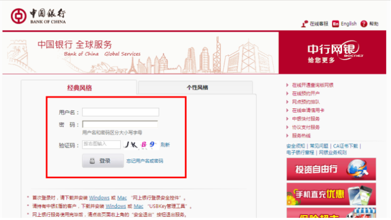Image resolution: width=391 pixels, height=220 pixels.
Task: Click English text in header
Action: point(349,24)
